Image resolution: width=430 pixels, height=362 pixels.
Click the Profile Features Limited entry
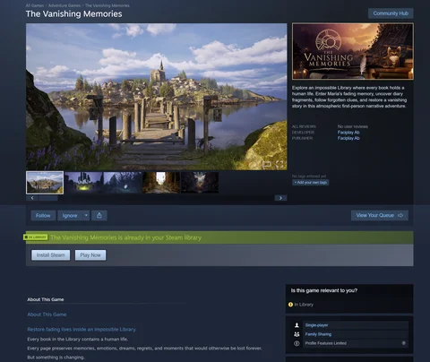(326, 343)
